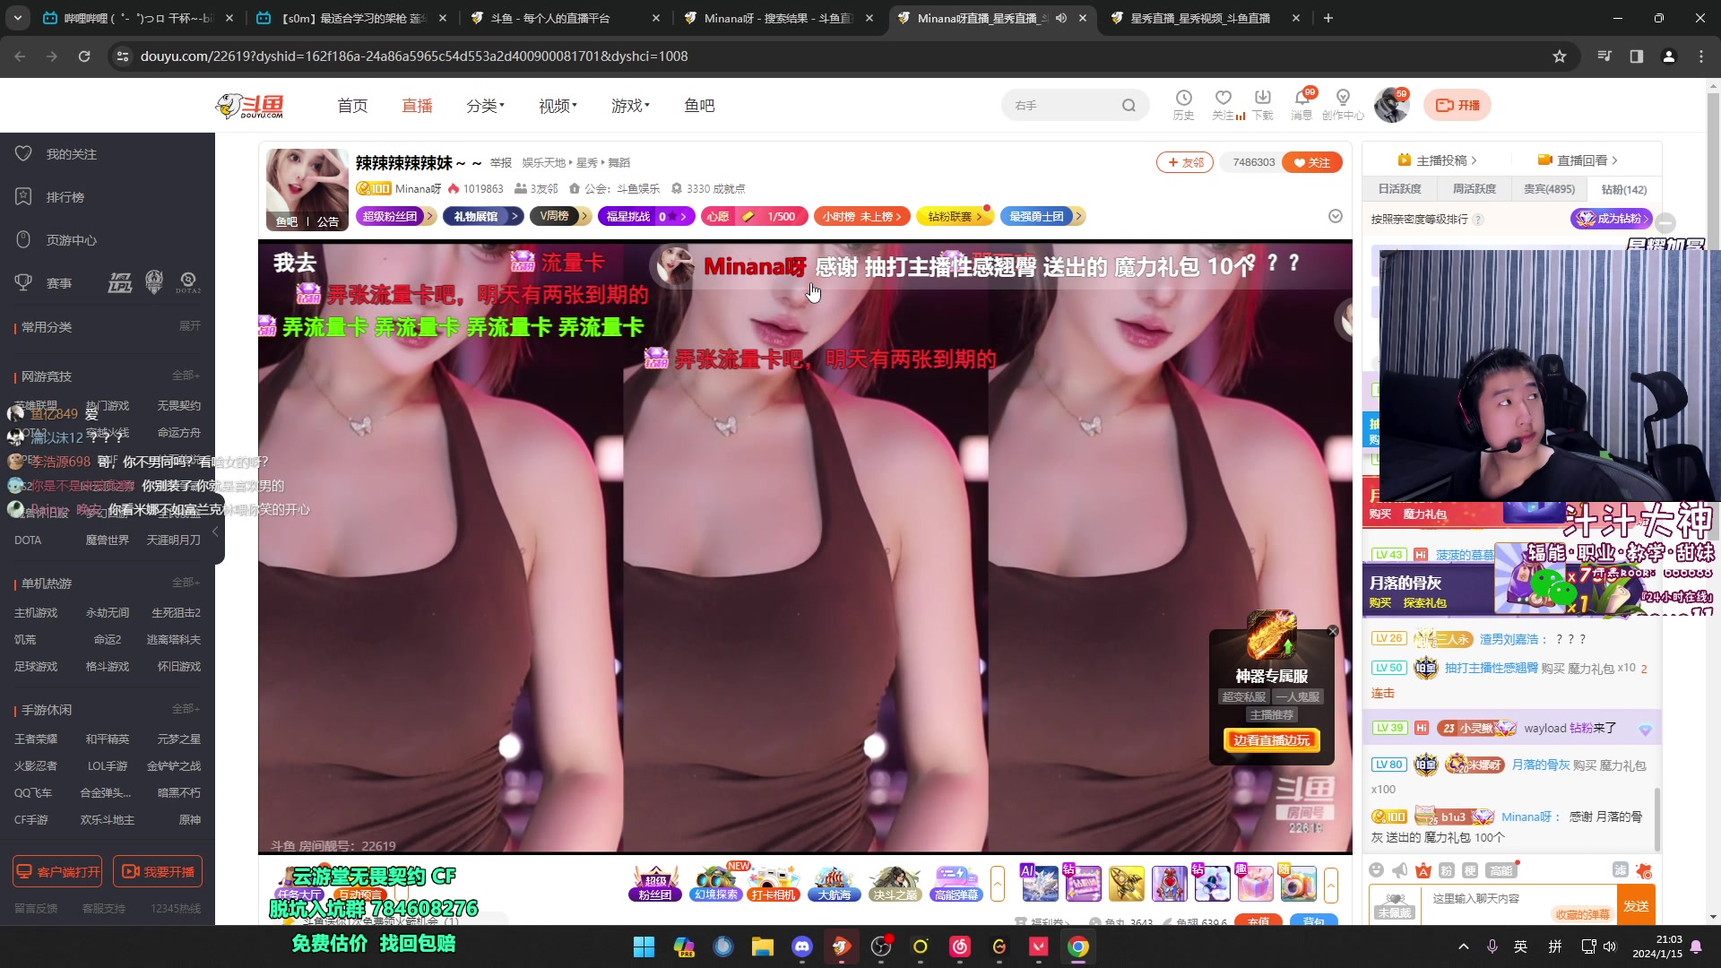Open the 大航海 ship icon
The height and width of the screenshot is (968, 1721).
point(834,883)
